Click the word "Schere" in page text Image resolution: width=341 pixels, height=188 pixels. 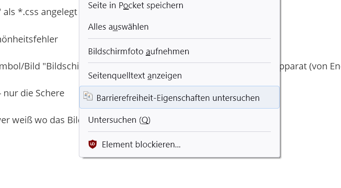tap(52, 94)
